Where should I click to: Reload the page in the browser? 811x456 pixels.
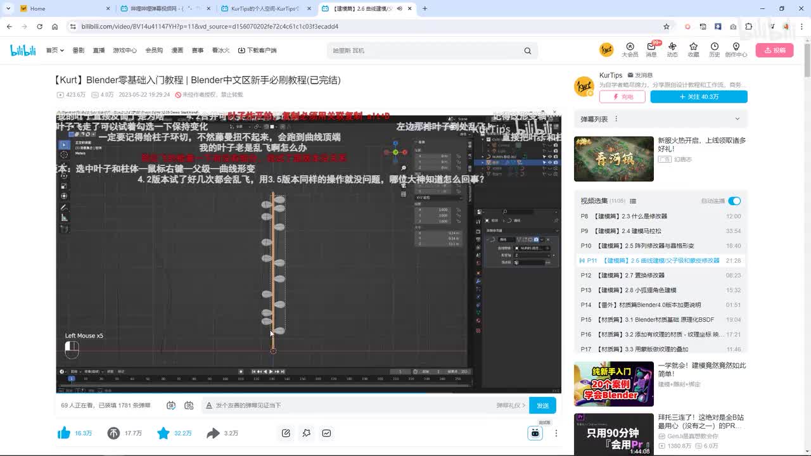point(39,27)
